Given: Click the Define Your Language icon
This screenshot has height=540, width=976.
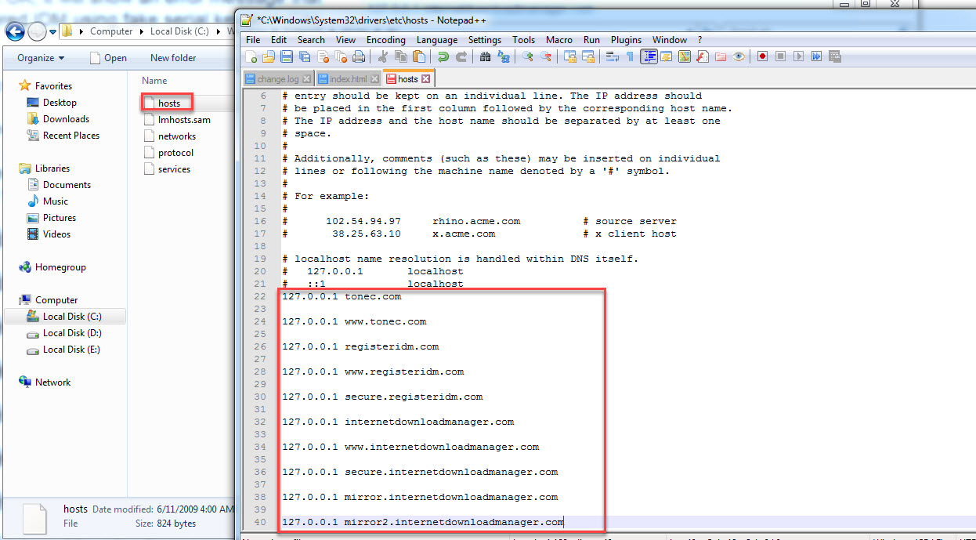Looking at the screenshot, I should coord(667,56).
